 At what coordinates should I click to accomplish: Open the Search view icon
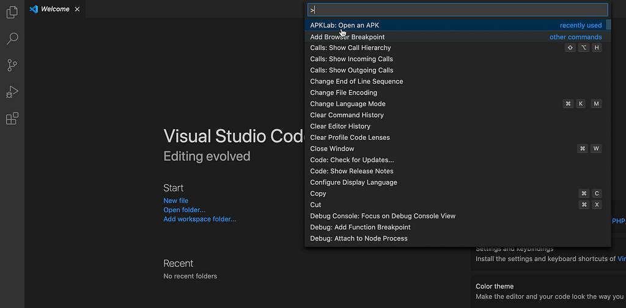[12, 39]
